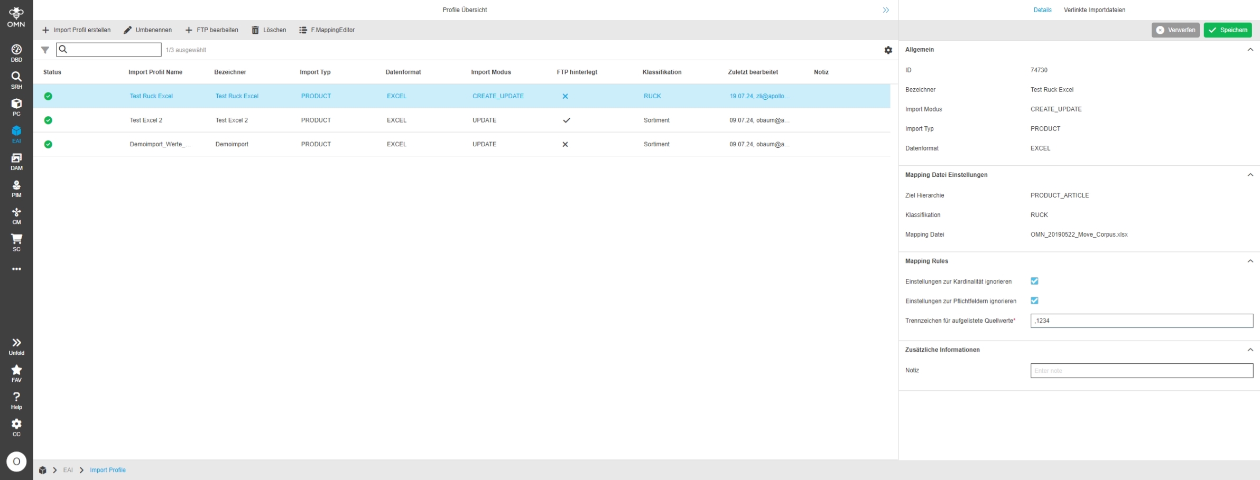Open table settings gear icon
Screen dimensions: 1260x480
tap(888, 50)
